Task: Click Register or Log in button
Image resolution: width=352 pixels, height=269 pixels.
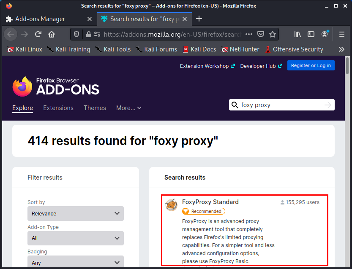Action: (x=311, y=65)
